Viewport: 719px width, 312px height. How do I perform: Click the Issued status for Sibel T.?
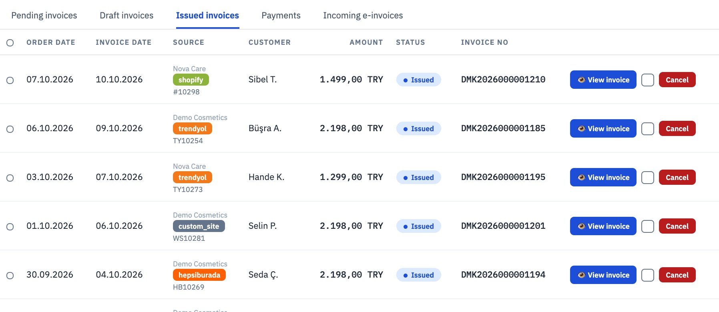click(418, 80)
